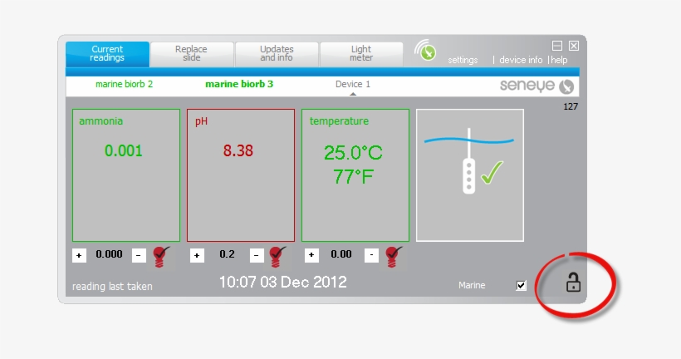Image resolution: width=681 pixels, height=359 pixels.
Task: Click the ammonia reading panel
Action: 126,175
